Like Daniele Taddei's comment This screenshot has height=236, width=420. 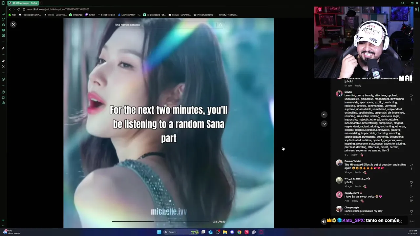point(411,165)
